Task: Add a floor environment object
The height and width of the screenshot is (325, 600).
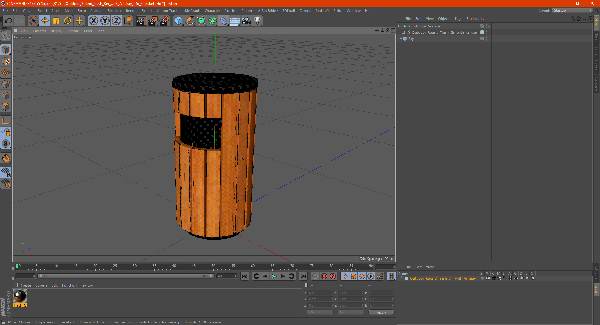Action: click(x=235, y=21)
